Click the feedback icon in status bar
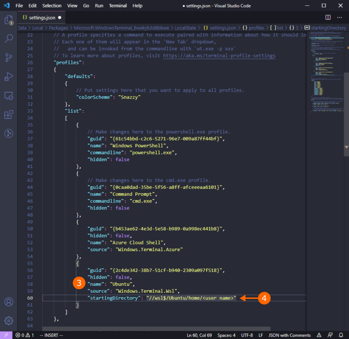The height and width of the screenshot is (339, 349). pos(330,335)
